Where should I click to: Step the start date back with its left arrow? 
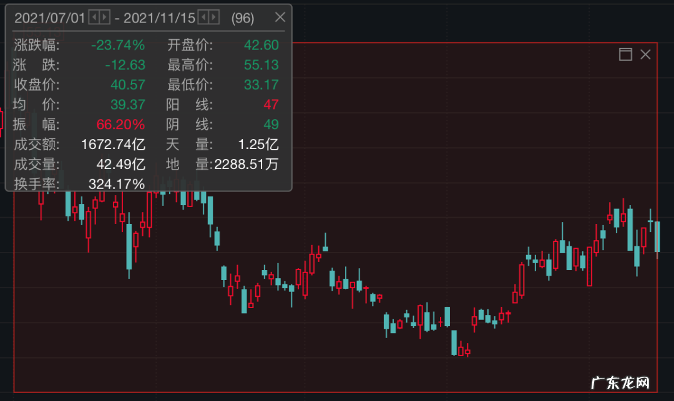pyautogui.click(x=92, y=17)
